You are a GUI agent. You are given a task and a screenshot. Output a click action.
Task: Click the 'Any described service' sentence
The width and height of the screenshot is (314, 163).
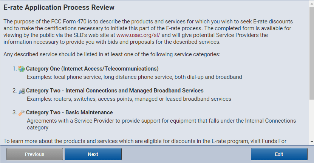coord(112,54)
